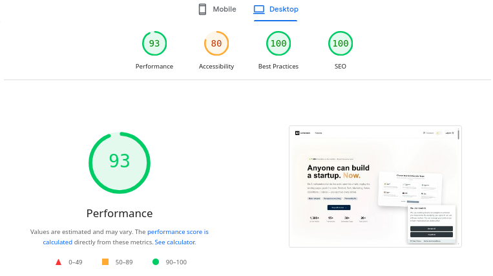Image resolution: width=493 pixels, height=276 pixels.
Task: Jump to Performance score gauge 93
Action: coord(154,43)
